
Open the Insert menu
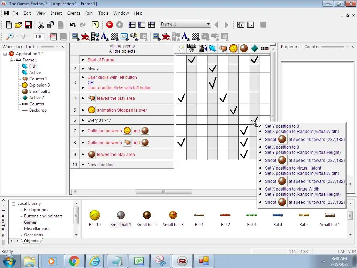point(56,13)
